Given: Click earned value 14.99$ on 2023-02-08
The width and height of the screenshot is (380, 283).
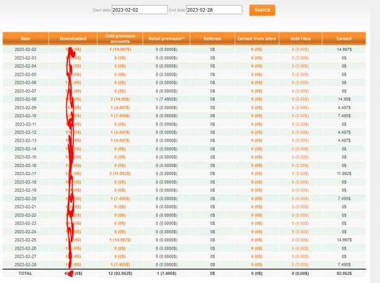Looking at the screenshot, I should pyautogui.click(x=344, y=99).
